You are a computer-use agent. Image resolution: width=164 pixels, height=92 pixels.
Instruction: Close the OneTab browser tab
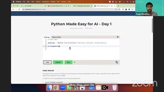(x=45, y=6)
